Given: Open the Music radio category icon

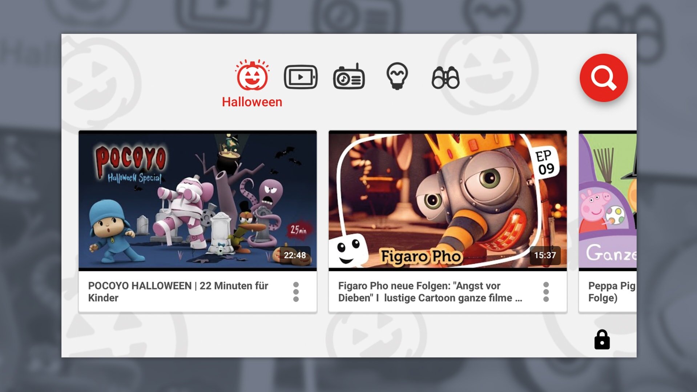Looking at the screenshot, I should (349, 76).
